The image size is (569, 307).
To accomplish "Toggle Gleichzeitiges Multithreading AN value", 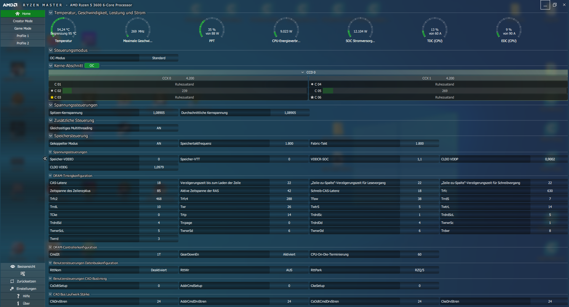I will (x=159, y=128).
